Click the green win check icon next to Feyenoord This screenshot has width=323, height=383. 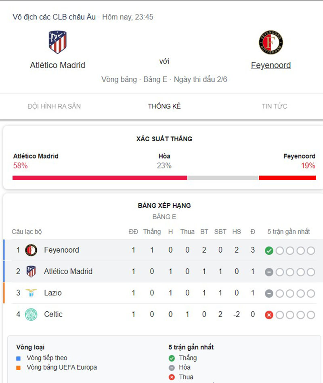[269, 250]
